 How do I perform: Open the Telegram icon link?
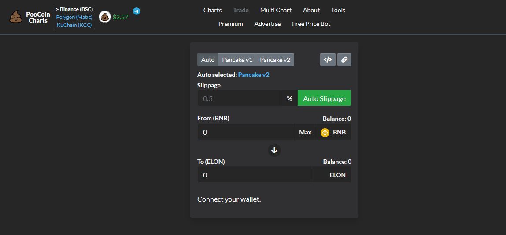click(137, 11)
